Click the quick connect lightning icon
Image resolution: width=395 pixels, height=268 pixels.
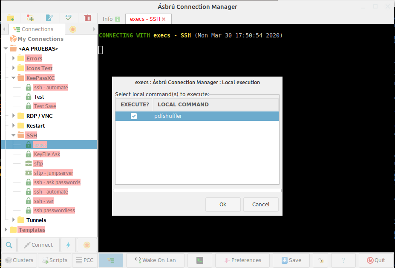pos(68,245)
